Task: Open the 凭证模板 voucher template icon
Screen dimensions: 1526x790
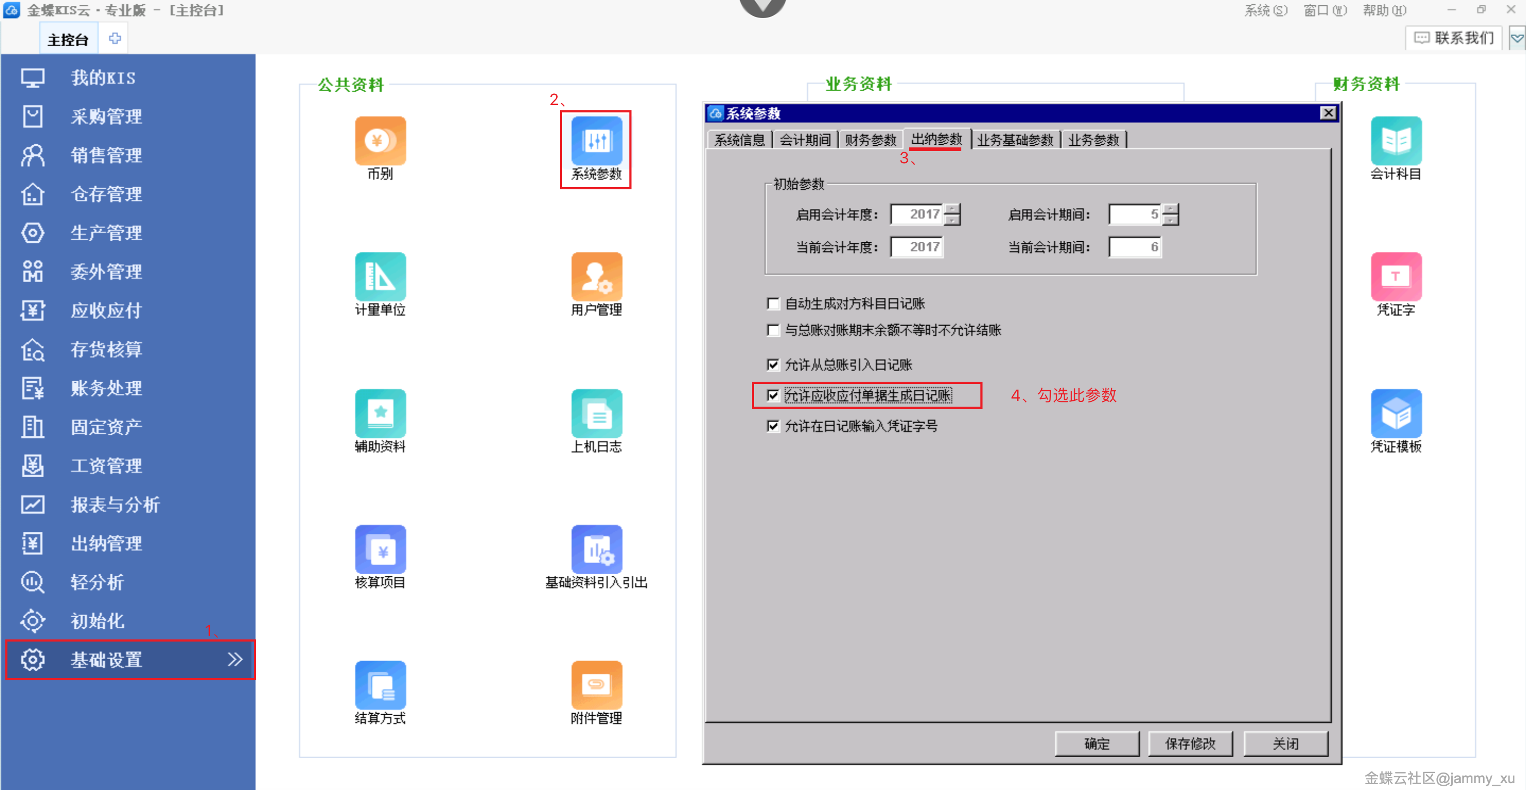Action: [1395, 414]
